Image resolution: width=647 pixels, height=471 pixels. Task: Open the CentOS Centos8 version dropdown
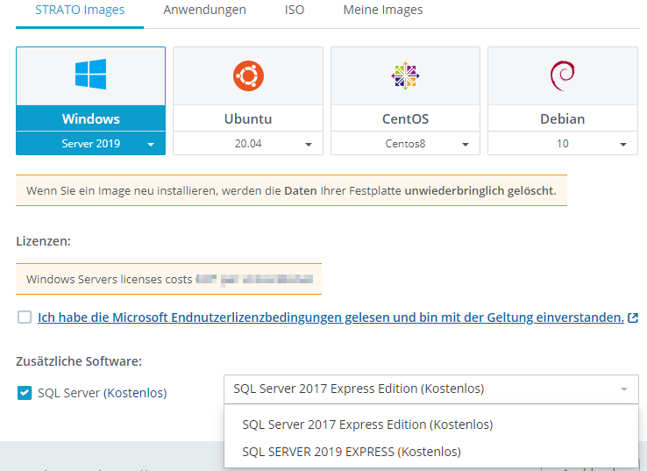[405, 144]
